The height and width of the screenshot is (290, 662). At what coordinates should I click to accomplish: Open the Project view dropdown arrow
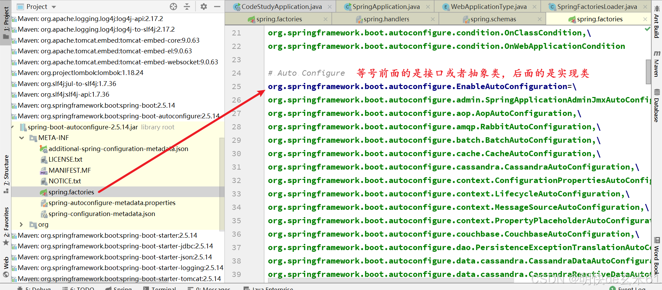pos(54,7)
